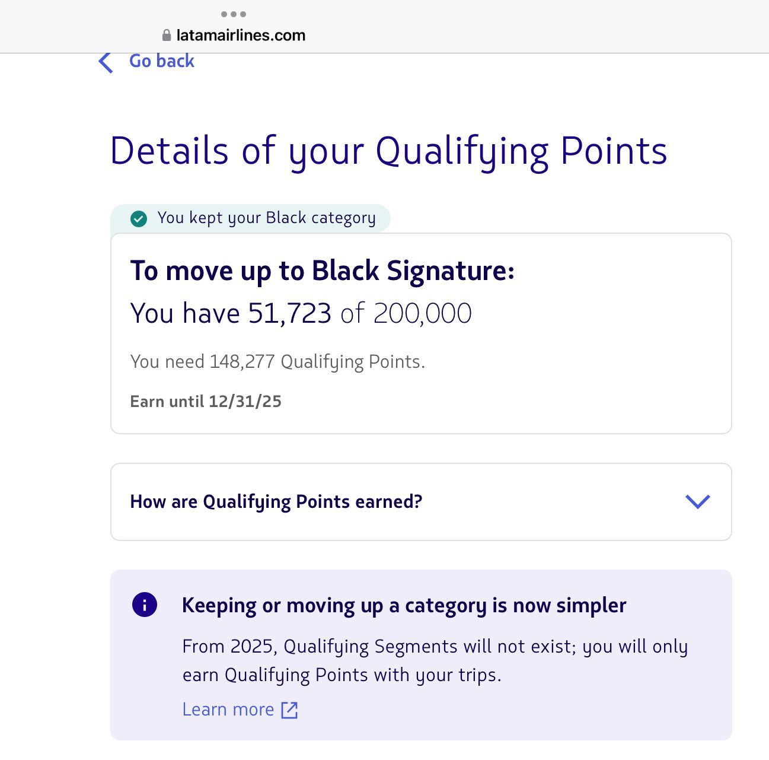Click the latamairlines.com address text
Image resolution: width=769 pixels, height=760 pixels.
click(241, 36)
